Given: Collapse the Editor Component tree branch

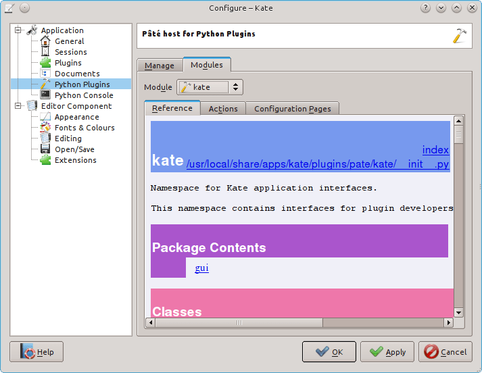Looking at the screenshot, I should click(18, 106).
